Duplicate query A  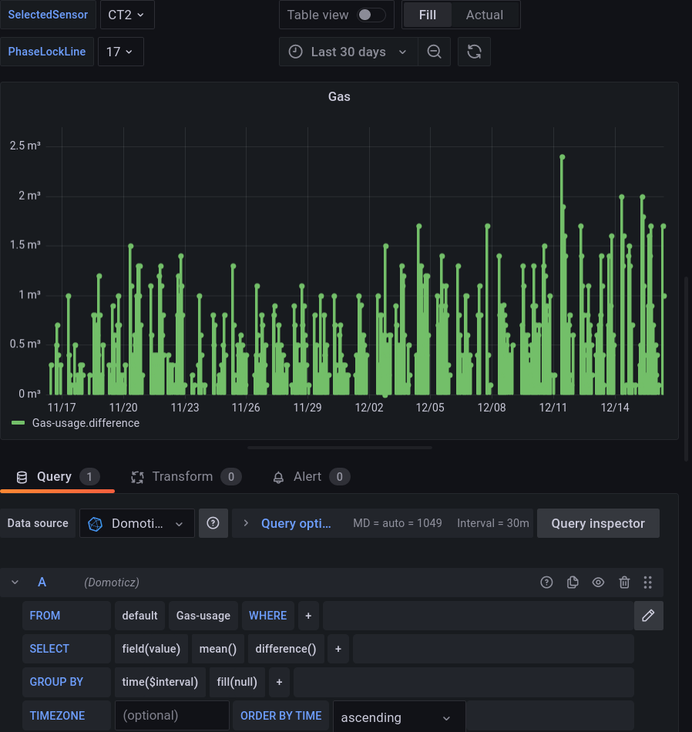coord(573,582)
